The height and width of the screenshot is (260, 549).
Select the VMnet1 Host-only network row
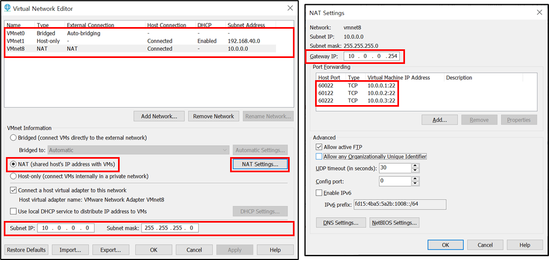(x=141, y=41)
